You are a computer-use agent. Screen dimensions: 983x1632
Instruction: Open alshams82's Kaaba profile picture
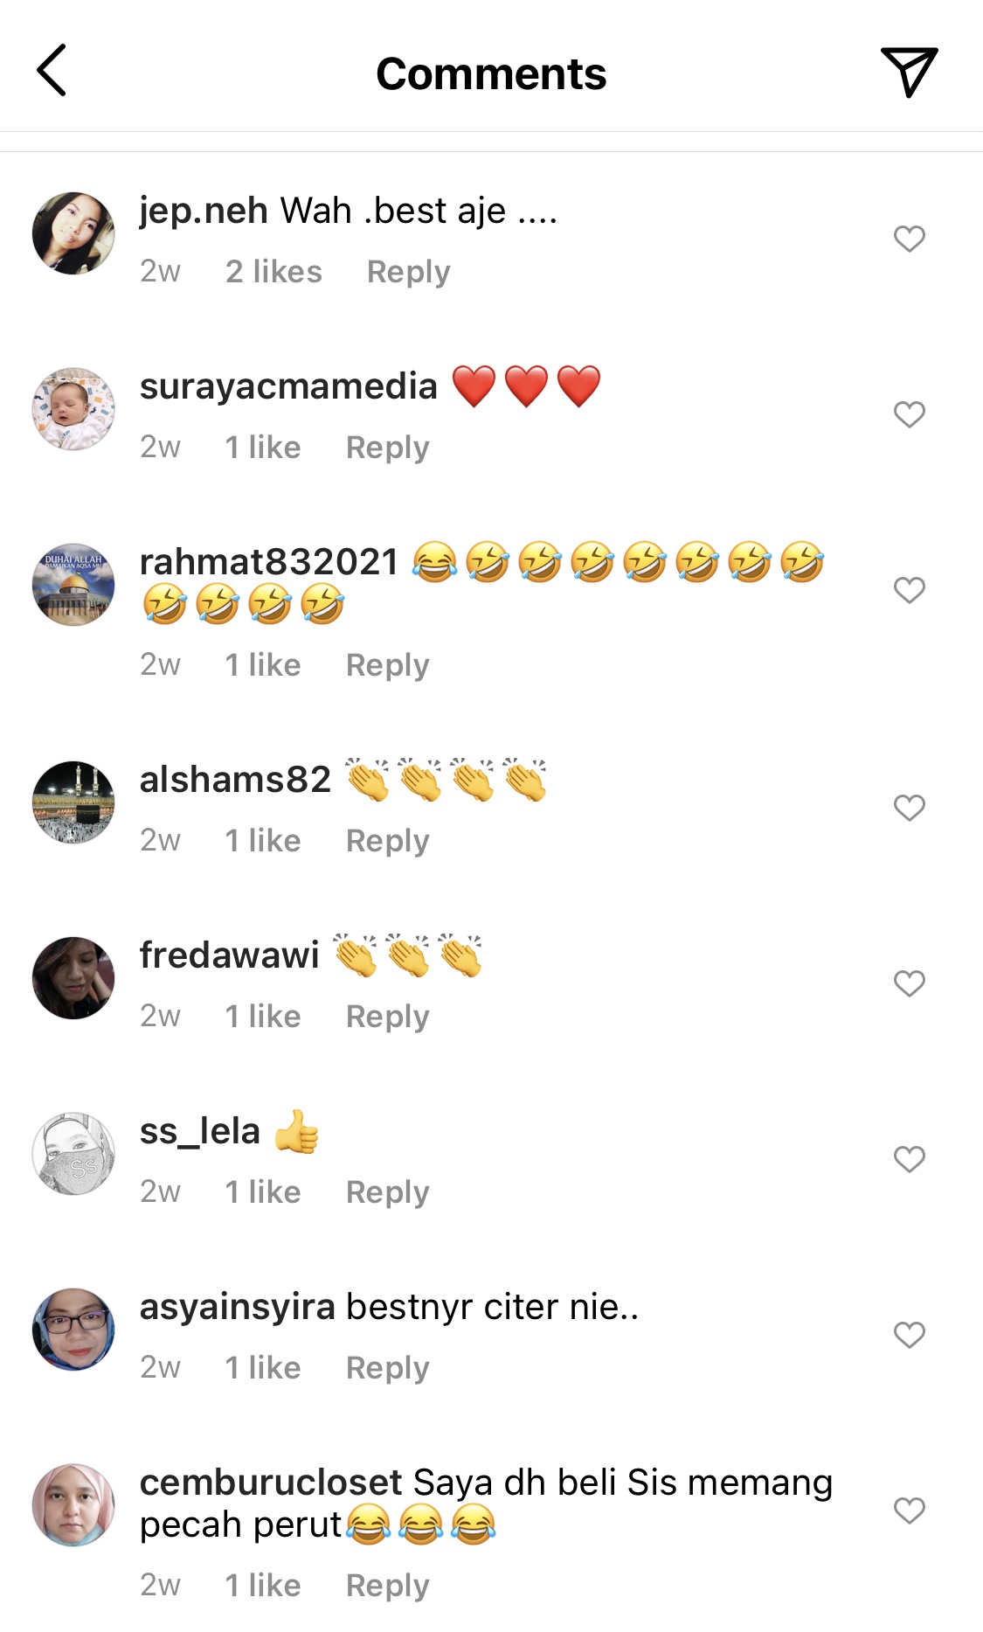73,802
